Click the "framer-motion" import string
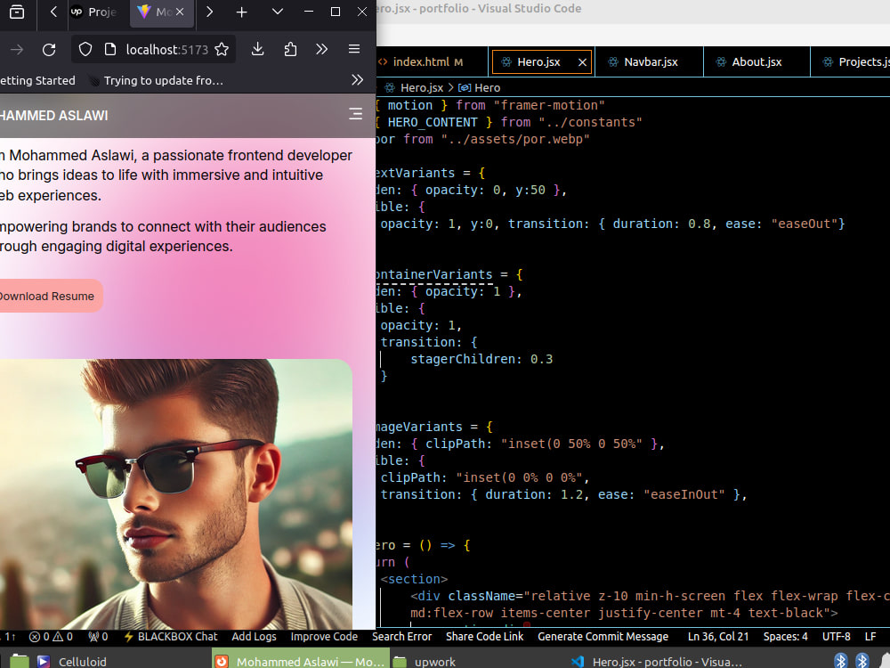890x668 pixels. coord(549,106)
